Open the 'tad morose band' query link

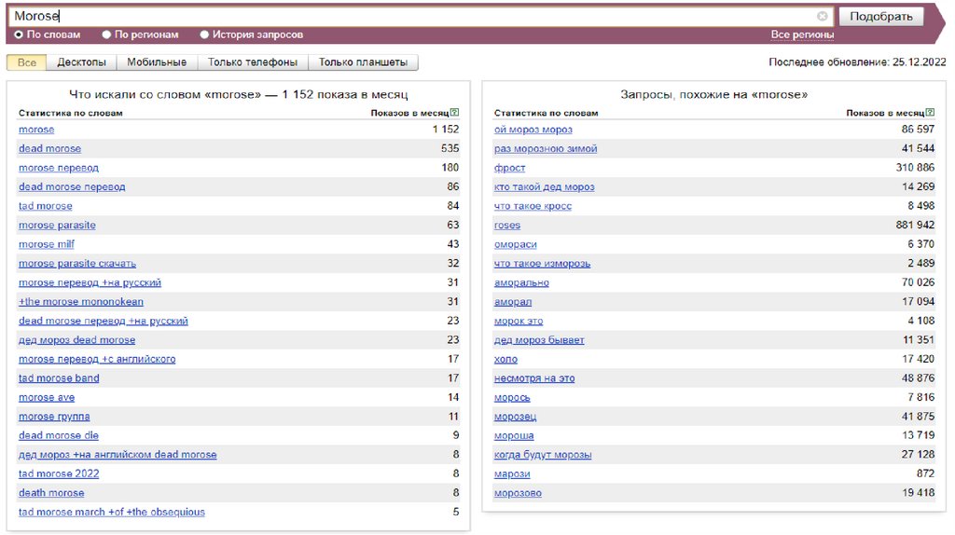pos(59,378)
